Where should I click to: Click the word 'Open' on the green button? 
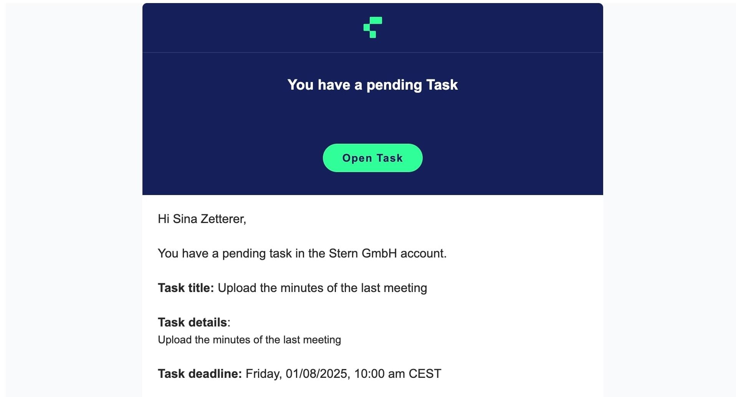(x=357, y=158)
